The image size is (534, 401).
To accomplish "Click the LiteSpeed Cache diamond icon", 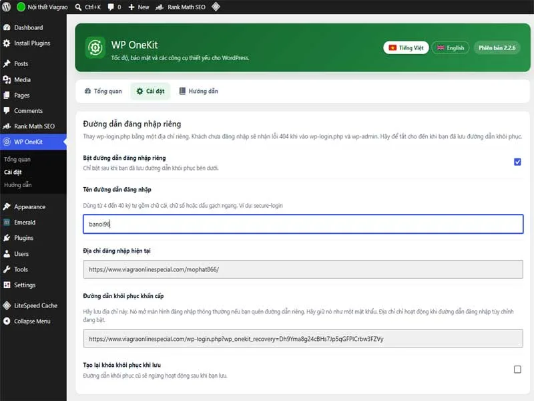I will tap(7, 305).
